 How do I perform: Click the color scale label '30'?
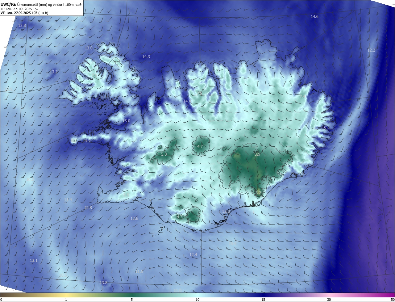(329, 300)
